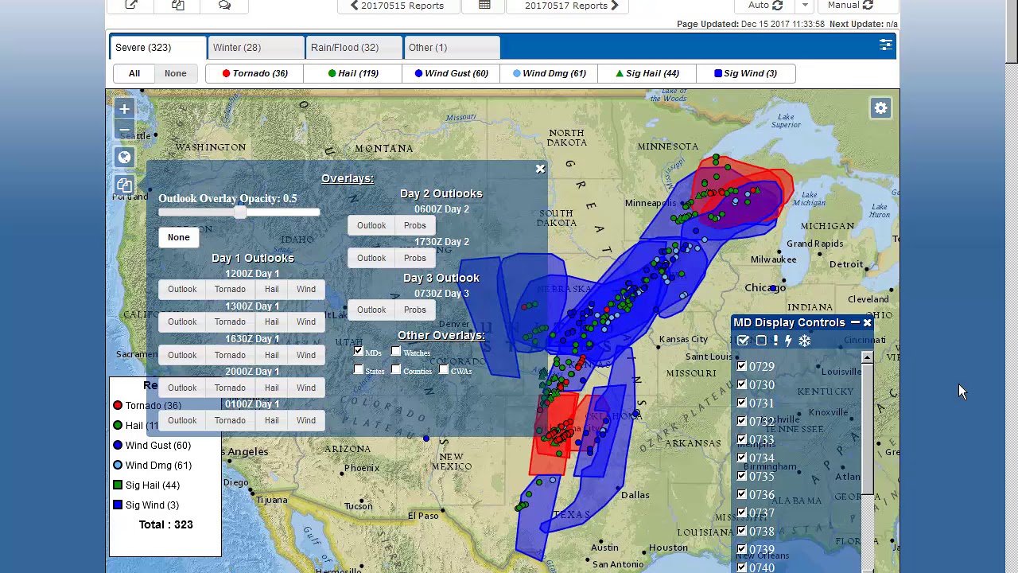1018x573 pixels.
Task: Switch to the Severe (323) tab
Action: tap(157, 48)
